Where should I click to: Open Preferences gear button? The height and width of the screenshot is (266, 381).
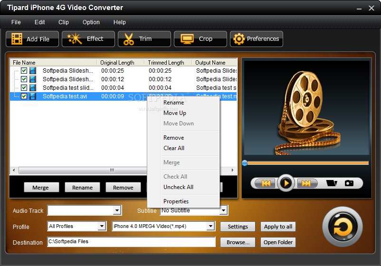click(x=257, y=39)
